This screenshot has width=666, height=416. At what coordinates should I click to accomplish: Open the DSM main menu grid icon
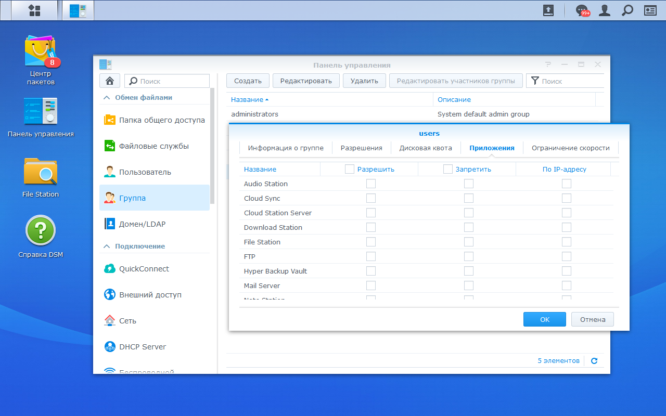tap(34, 10)
